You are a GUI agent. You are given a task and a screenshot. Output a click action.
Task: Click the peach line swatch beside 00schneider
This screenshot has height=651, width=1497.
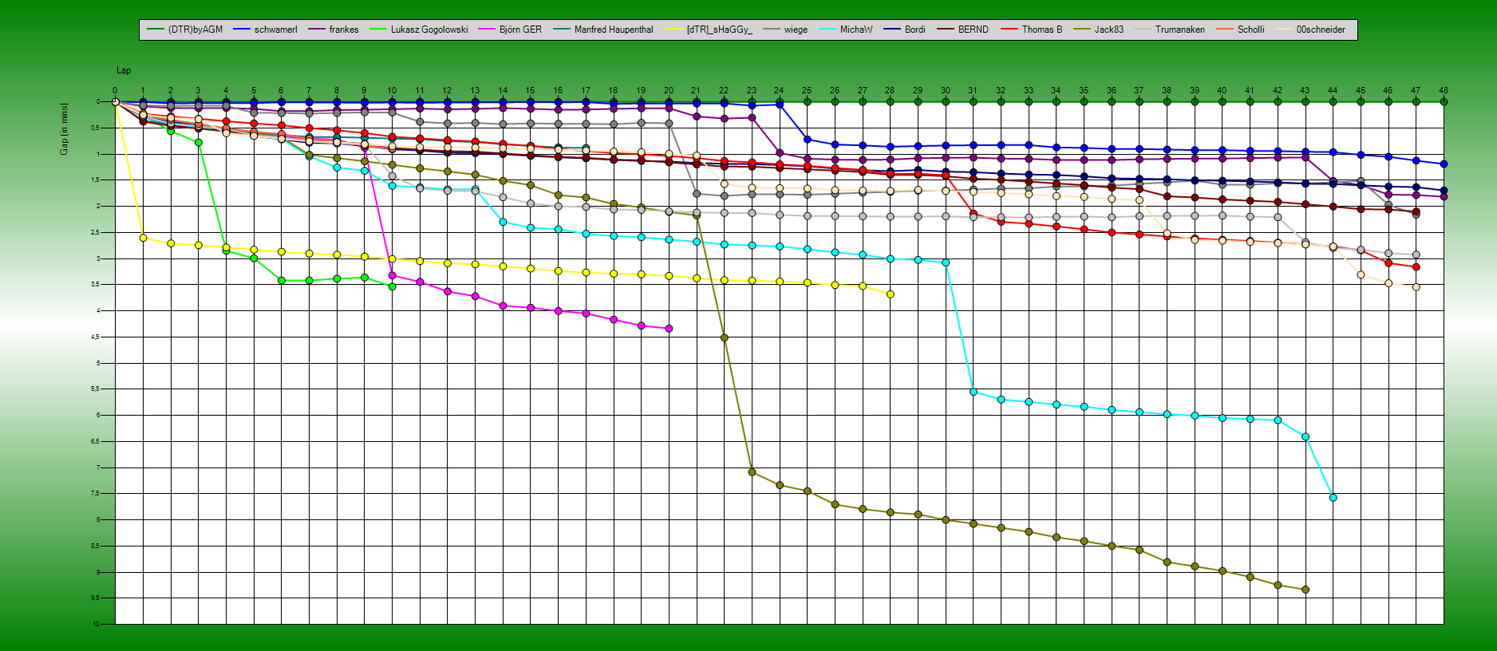[1285, 30]
